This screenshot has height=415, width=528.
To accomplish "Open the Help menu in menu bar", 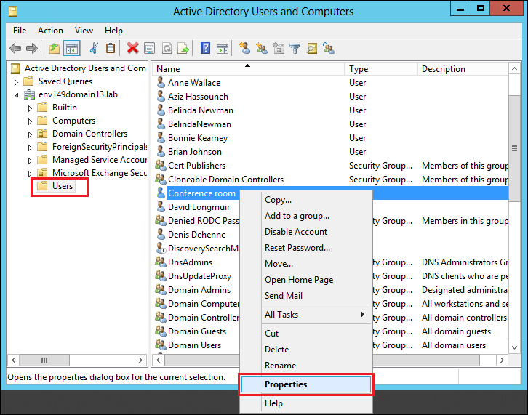I will pyautogui.click(x=113, y=31).
